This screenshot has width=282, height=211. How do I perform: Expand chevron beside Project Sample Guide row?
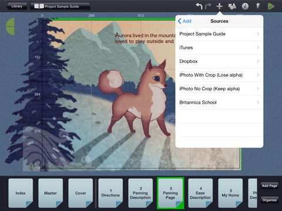pos(258,34)
